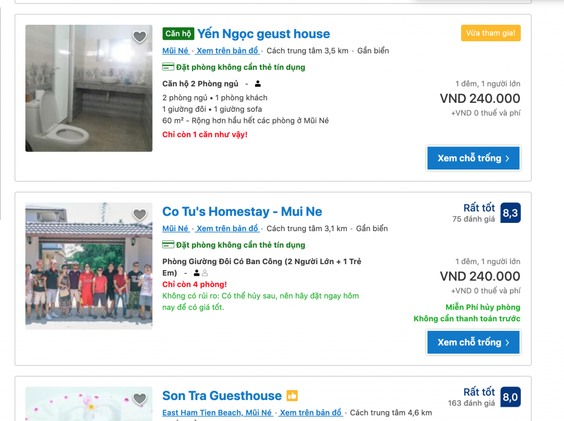564x421 pixels.
Task: Click the single guest icon beside Căn hộ 2 Phòng ngủ
Action: point(258,84)
